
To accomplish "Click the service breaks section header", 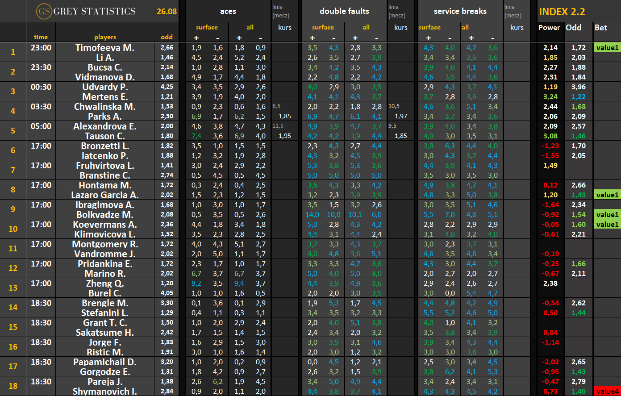I will point(460,11).
